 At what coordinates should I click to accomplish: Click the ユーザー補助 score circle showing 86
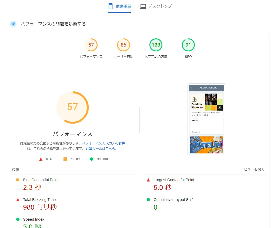coord(123,45)
